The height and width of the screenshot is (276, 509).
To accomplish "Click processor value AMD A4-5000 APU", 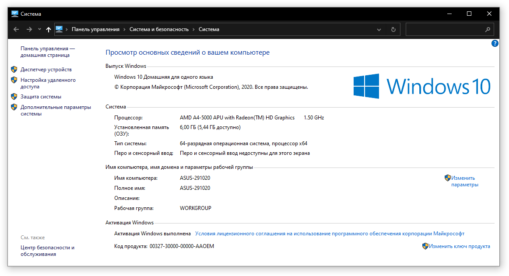I will [237, 118].
